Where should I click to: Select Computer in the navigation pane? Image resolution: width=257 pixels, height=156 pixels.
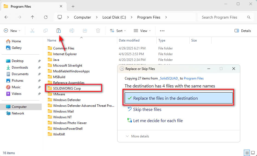pyautogui.click(x=21, y=107)
